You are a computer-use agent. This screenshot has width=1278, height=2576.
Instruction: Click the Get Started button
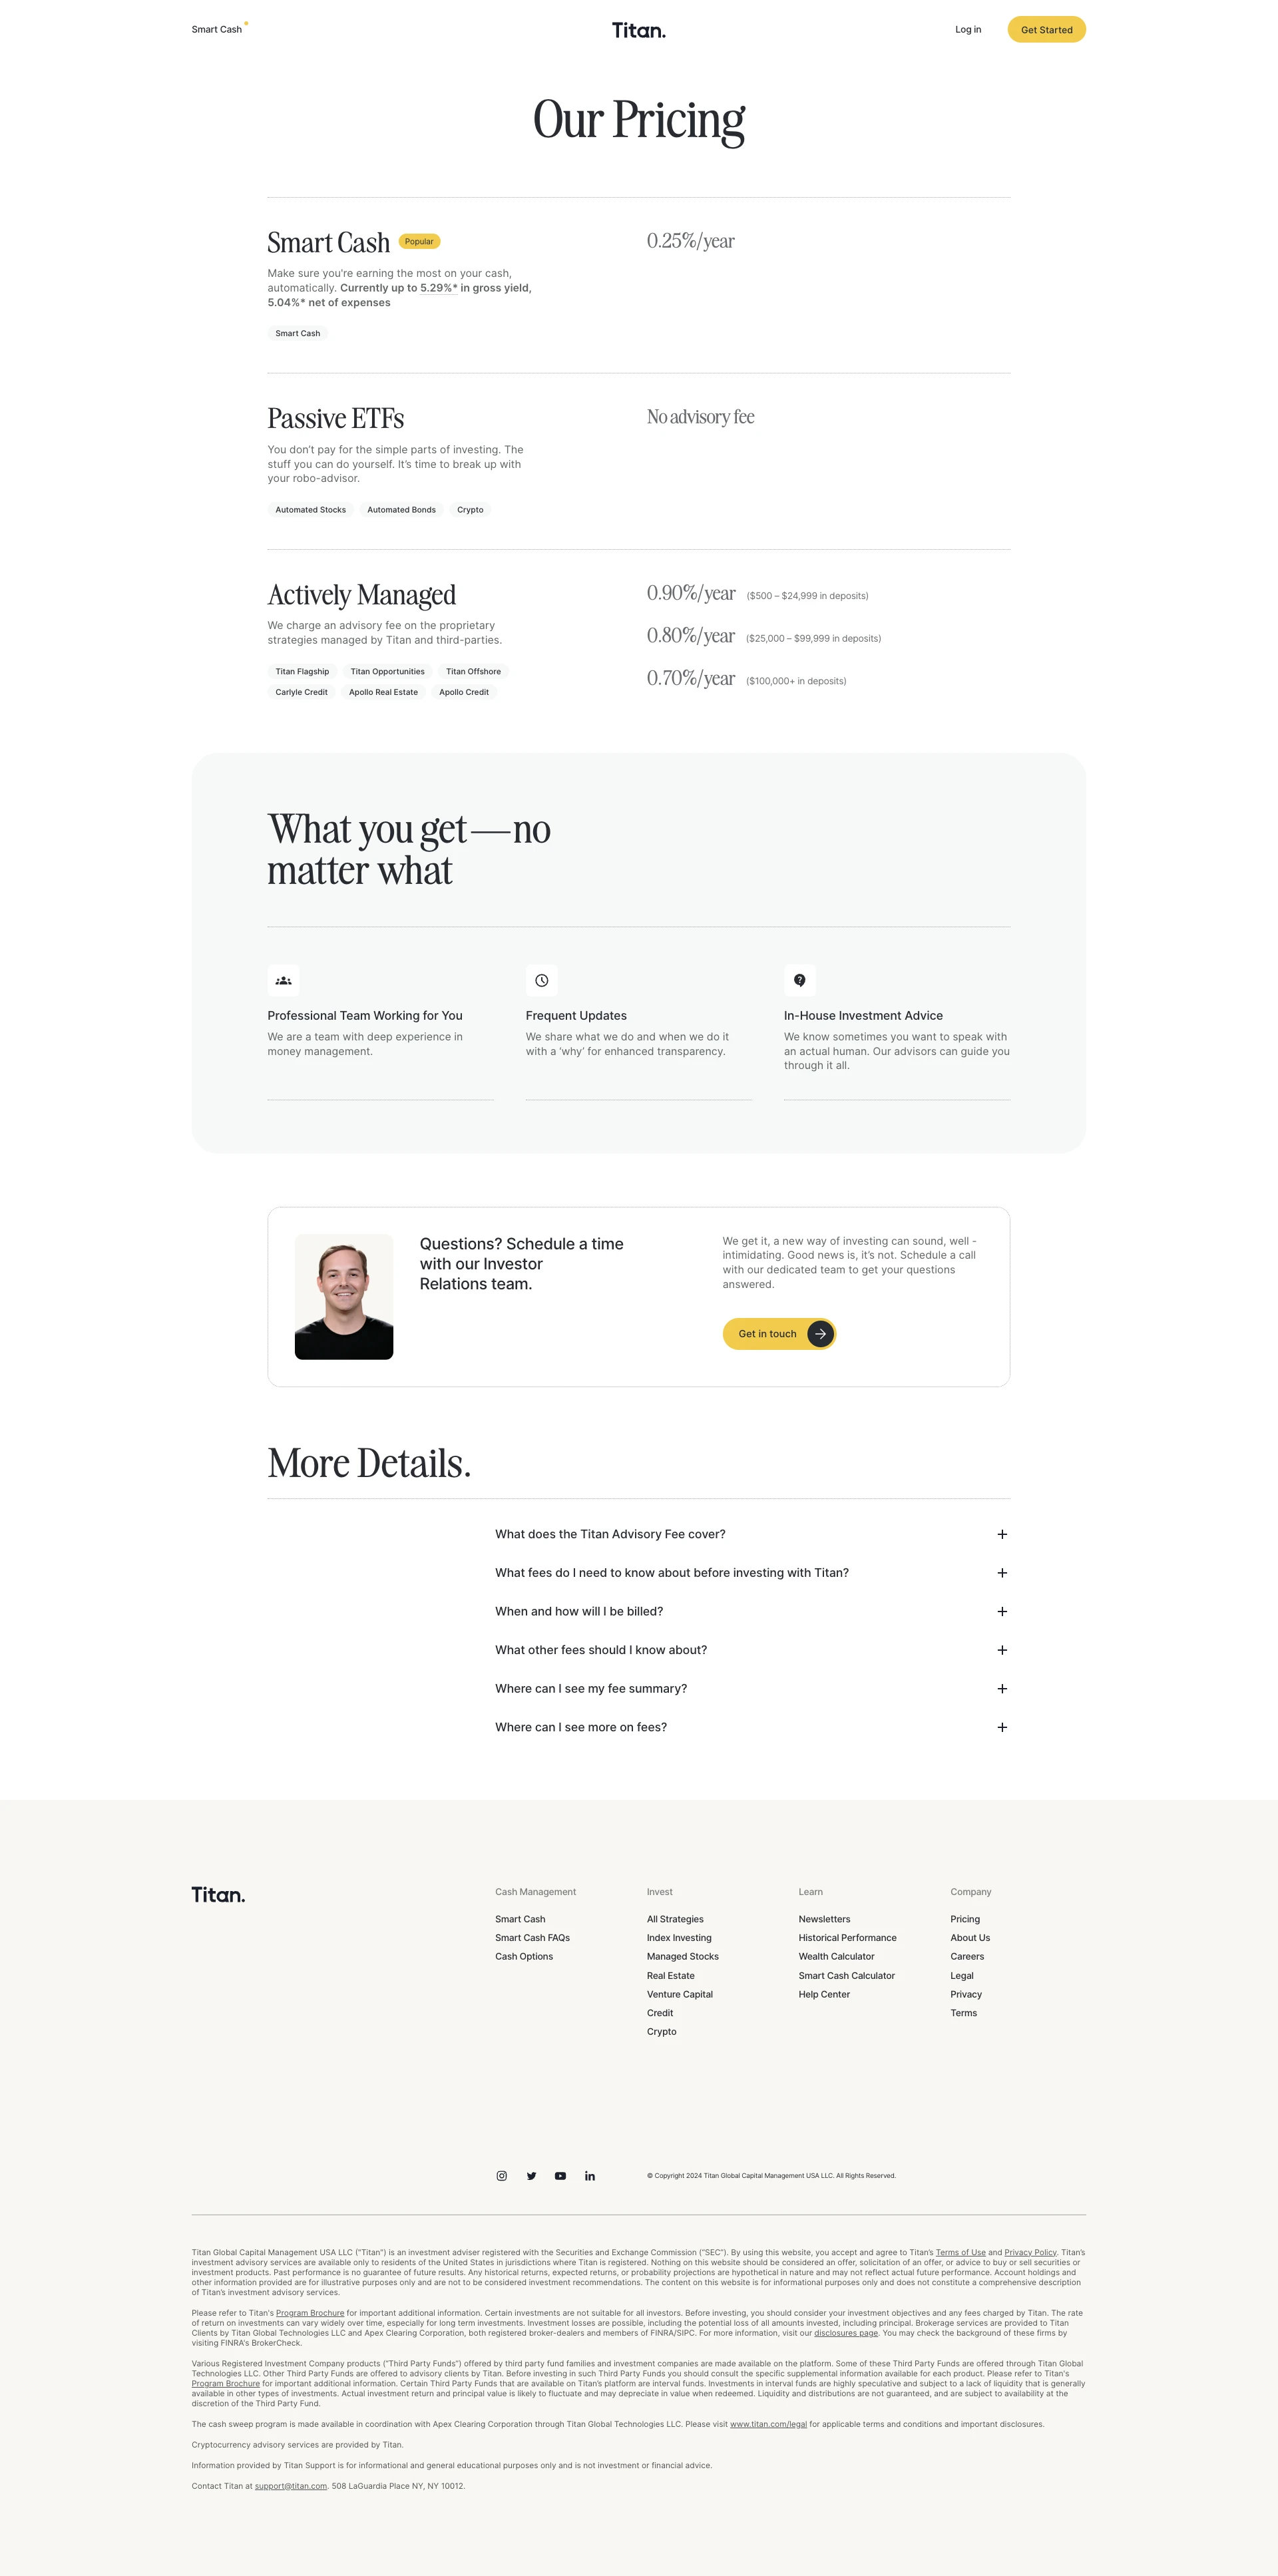(x=1046, y=28)
